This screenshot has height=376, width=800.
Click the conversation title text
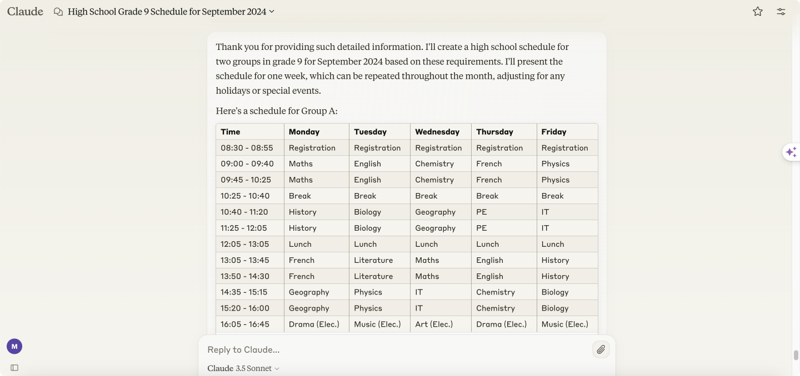pos(167,12)
